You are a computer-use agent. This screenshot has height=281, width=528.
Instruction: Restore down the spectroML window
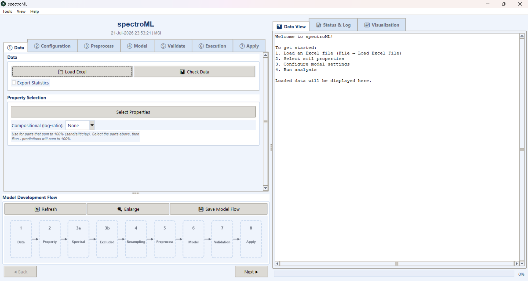tap(504, 4)
